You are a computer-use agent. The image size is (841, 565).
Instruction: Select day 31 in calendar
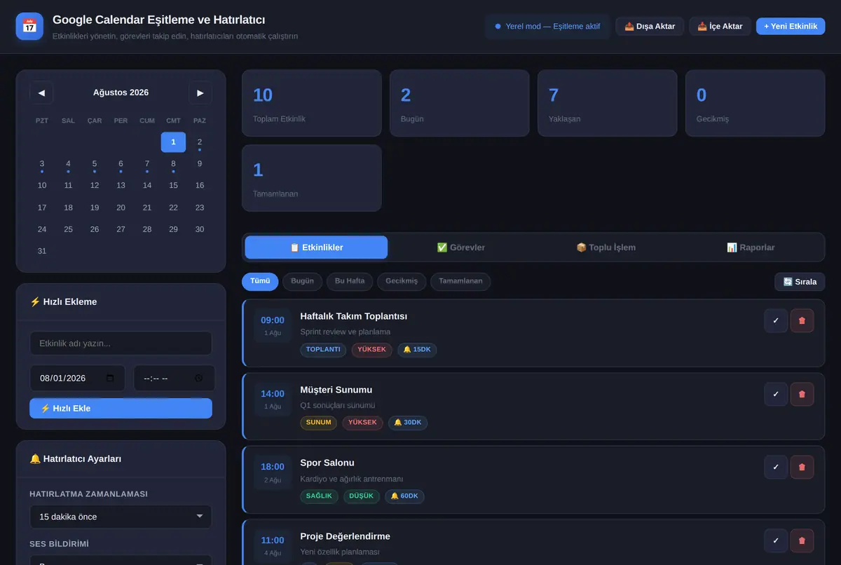(42, 251)
